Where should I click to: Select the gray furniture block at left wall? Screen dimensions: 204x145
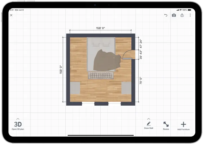(75, 88)
